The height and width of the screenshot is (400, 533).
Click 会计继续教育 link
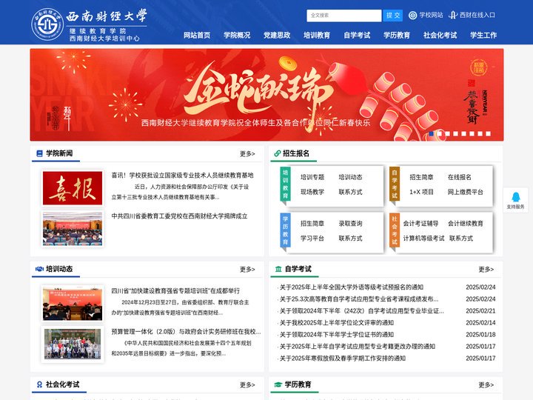pos(466,224)
